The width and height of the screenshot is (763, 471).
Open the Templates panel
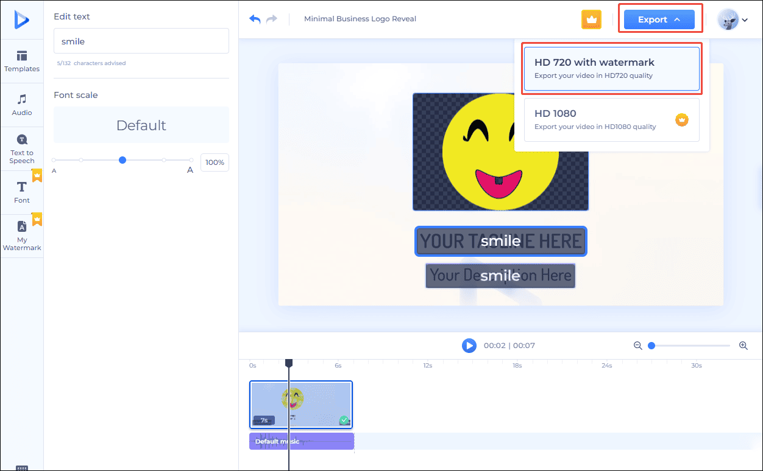point(22,61)
